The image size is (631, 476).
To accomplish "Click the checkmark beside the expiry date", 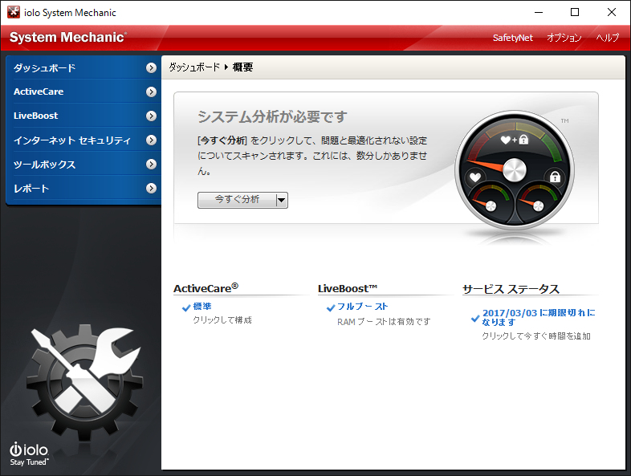I will pyautogui.click(x=475, y=319).
